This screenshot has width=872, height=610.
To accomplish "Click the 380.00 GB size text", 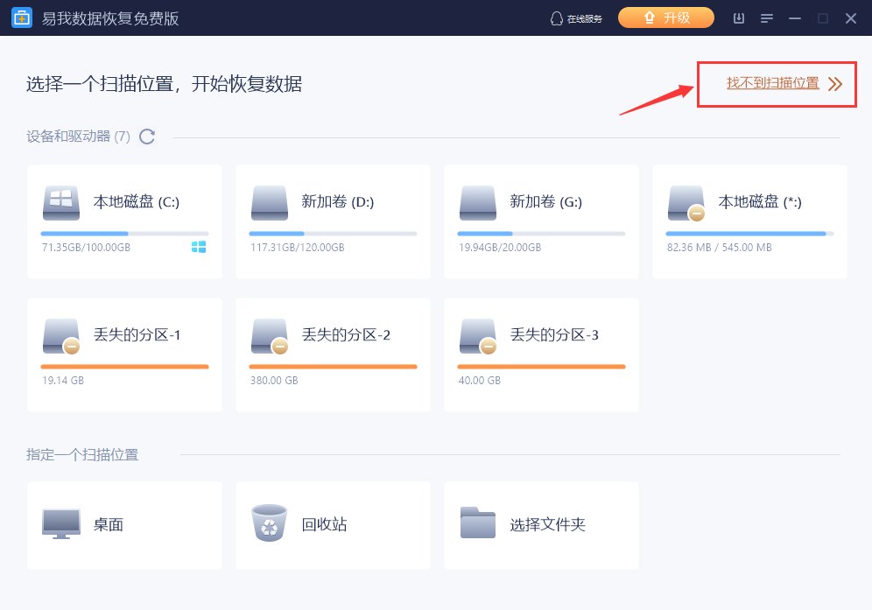I will [x=274, y=381].
